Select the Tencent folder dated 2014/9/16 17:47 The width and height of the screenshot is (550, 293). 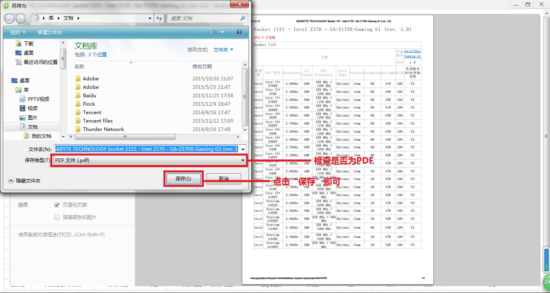(x=92, y=112)
